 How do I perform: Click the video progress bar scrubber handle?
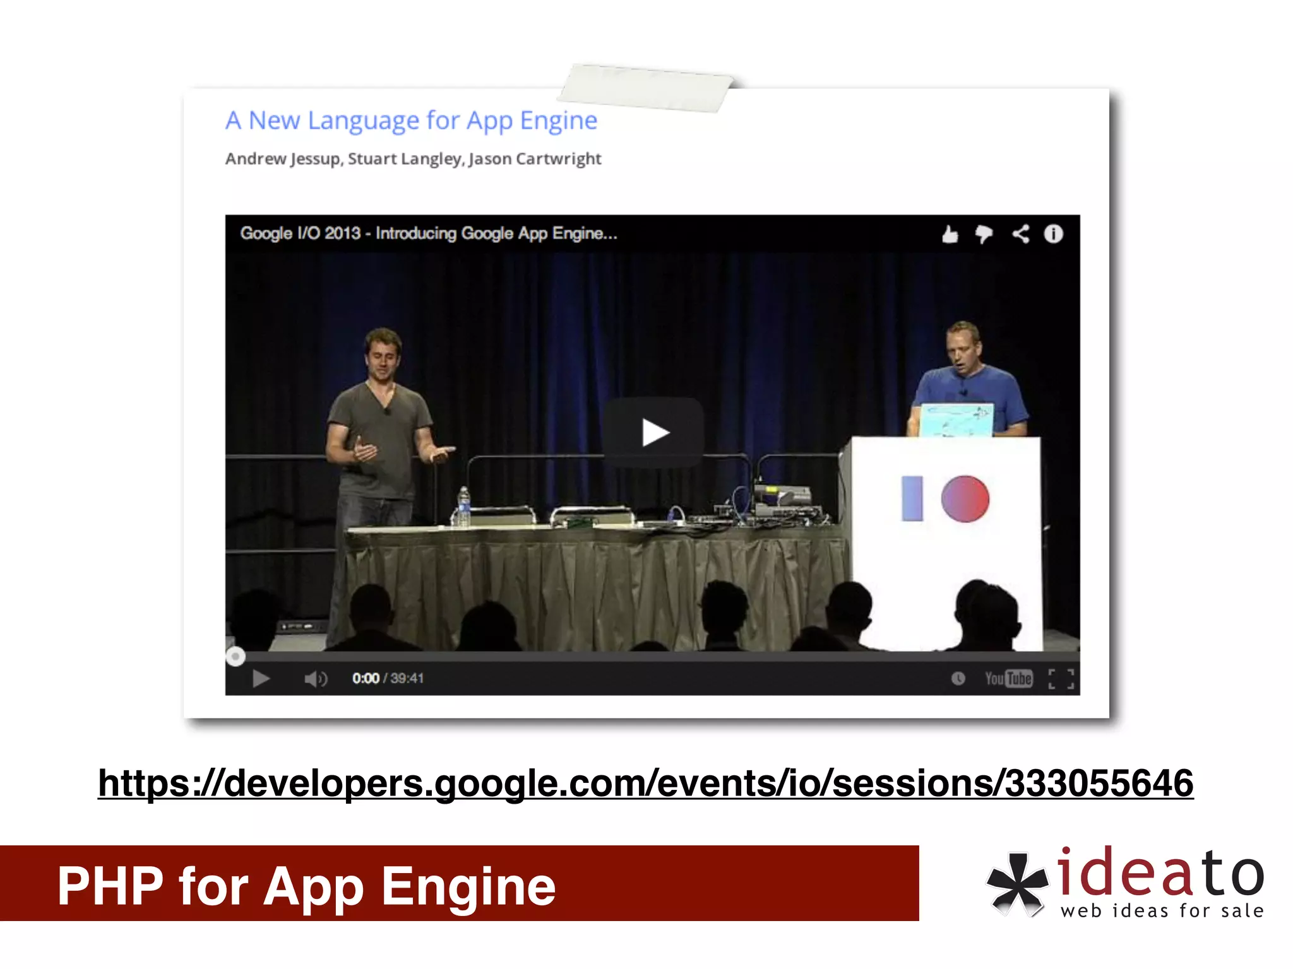point(235,657)
